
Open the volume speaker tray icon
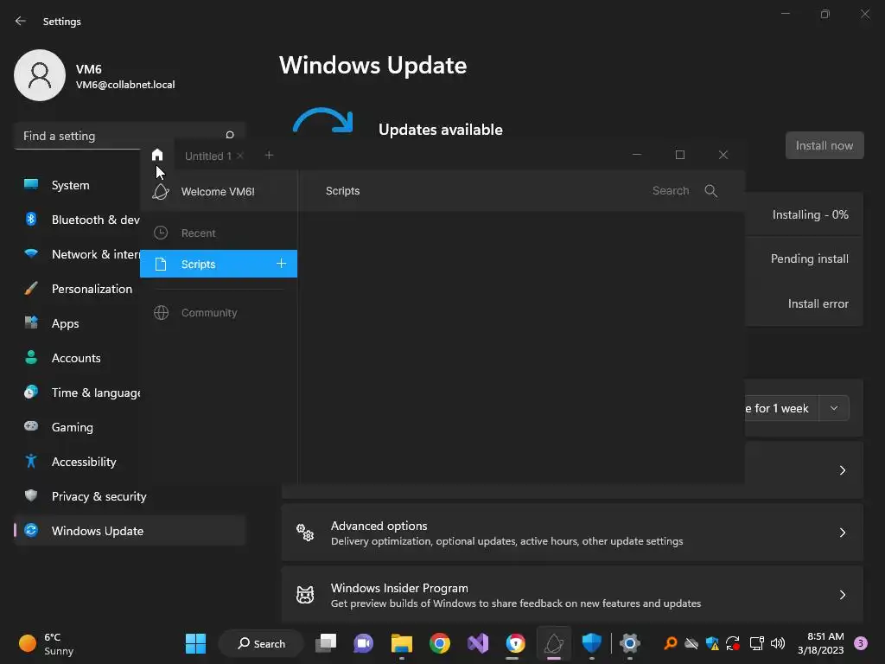click(x=778, y=643)
